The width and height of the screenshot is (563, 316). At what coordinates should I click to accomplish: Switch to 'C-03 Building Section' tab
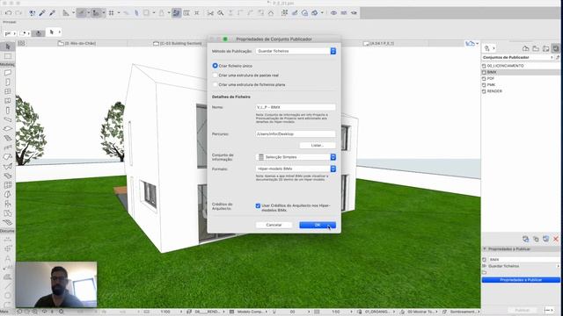178,43
